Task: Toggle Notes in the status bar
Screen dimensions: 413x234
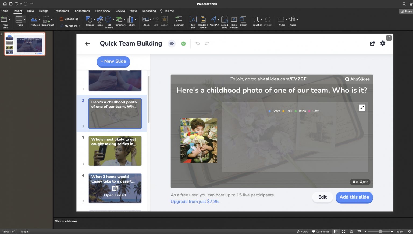Action: click(x=302, y=231)
